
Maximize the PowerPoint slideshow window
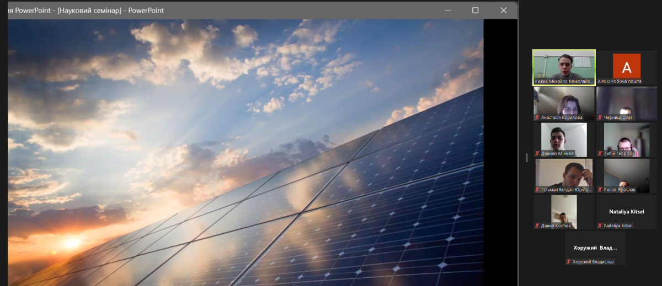475,10
